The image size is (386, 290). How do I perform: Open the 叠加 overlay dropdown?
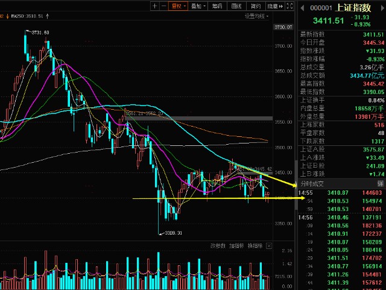point(198,6)
